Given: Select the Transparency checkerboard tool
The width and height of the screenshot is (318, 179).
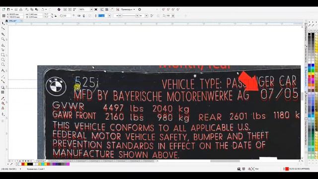Looking at the screenshot, I should point(3,92).
